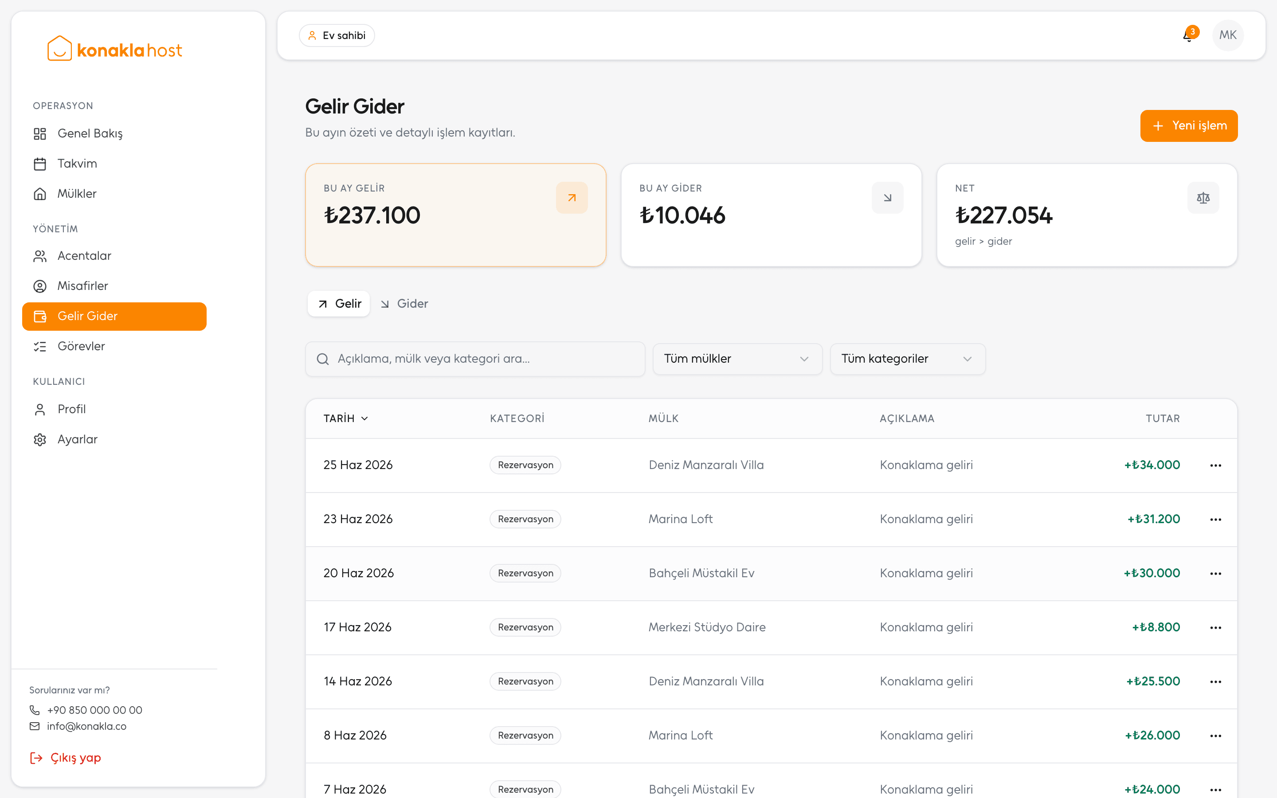Click the expense arrow icon in Bu Ay Gider card
The height and width of the screenshot is (798, 1277).
(x=888, y=198)
